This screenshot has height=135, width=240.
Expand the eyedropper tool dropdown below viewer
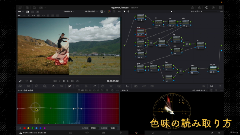tap(23, 81)
